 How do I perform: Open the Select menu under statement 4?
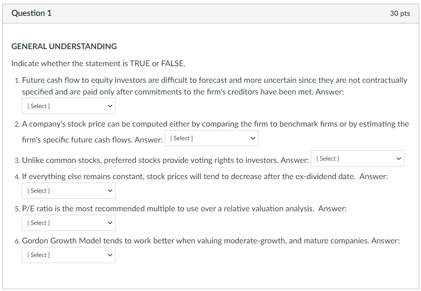68,190
